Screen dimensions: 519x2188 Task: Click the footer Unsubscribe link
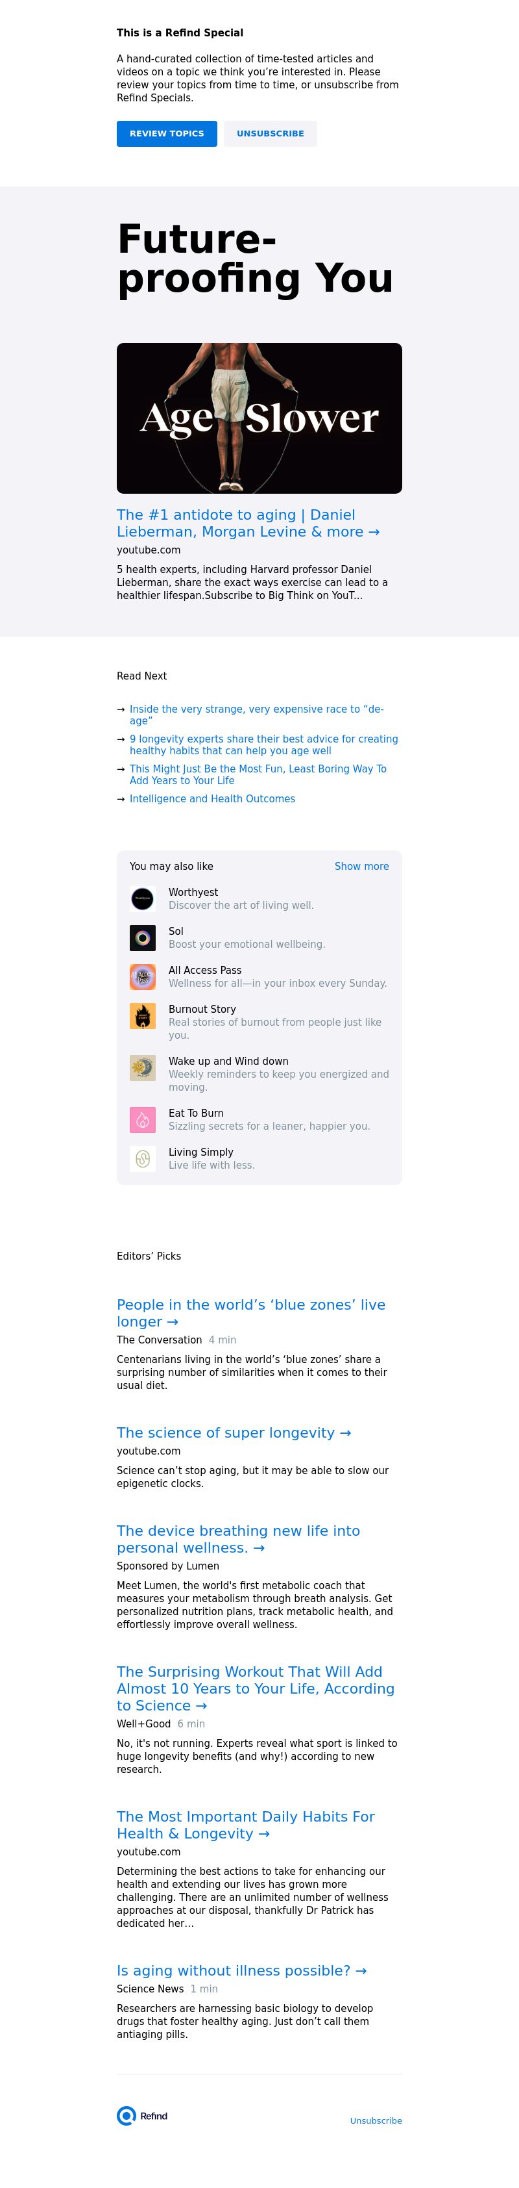point(376,2121)
